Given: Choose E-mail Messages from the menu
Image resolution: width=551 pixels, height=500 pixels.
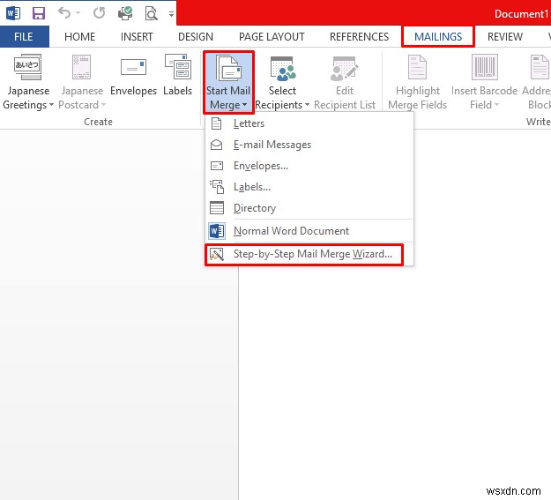Looking at the screenshot, I should pos(309,145).
